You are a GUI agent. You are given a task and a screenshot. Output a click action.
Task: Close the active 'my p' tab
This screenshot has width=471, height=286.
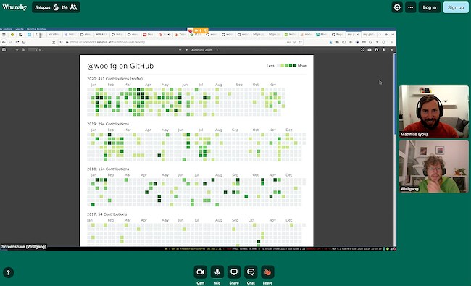(x=357, y=35)
